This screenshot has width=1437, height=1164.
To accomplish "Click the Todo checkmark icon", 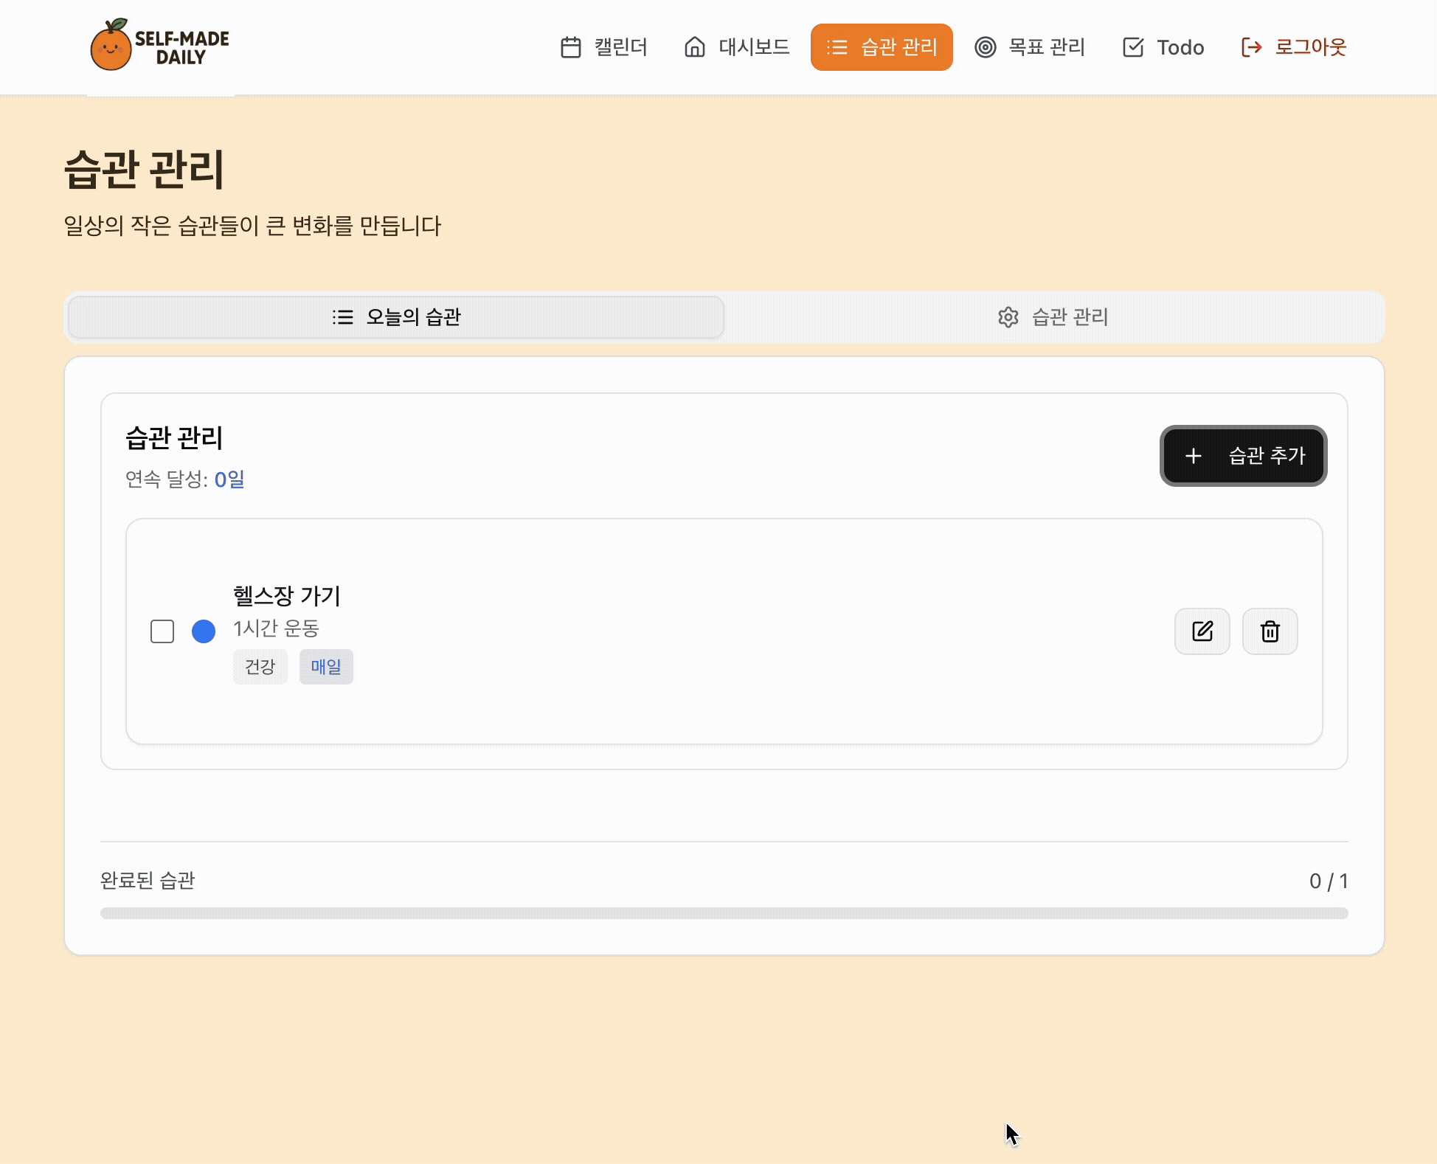I will 1132,46.
